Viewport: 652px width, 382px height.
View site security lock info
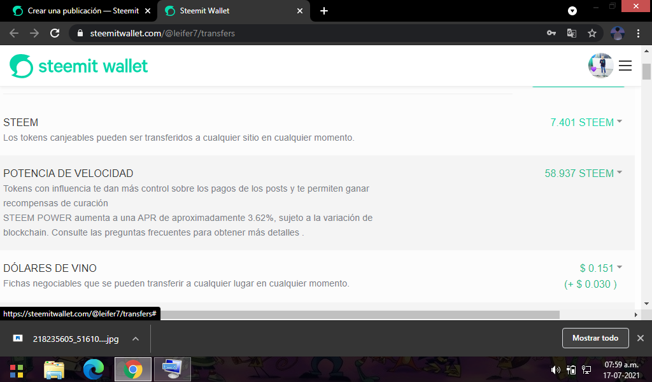[x=81, y=33]
